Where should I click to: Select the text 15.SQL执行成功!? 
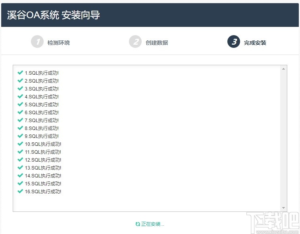coord(43,184)
